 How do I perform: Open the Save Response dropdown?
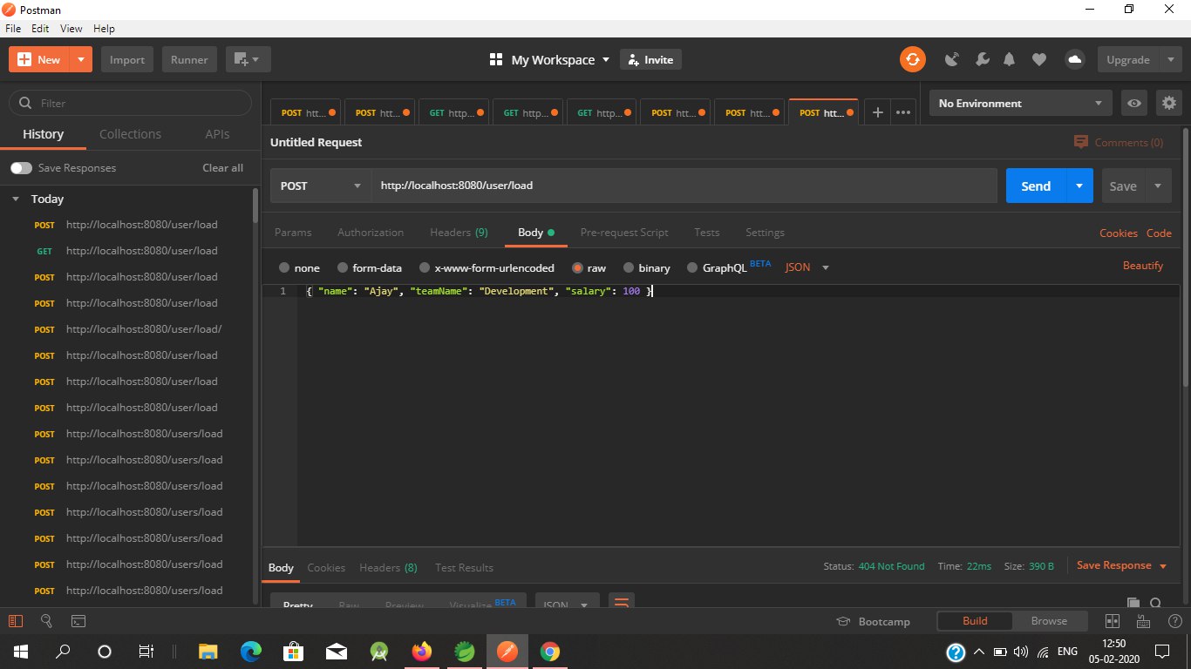coord(1121,565)
